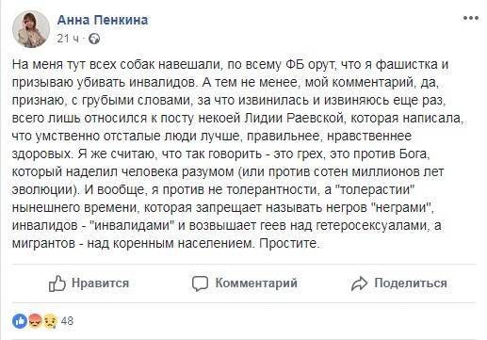Open the author name Анна Пенкина link
Screen dimensions: 487x340
pyautogui.click(x=103, y=20)
